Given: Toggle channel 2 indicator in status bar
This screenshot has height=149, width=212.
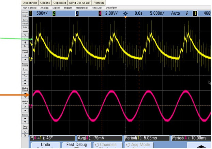Looking at the screenshot, I should click(x=54, y=13).
